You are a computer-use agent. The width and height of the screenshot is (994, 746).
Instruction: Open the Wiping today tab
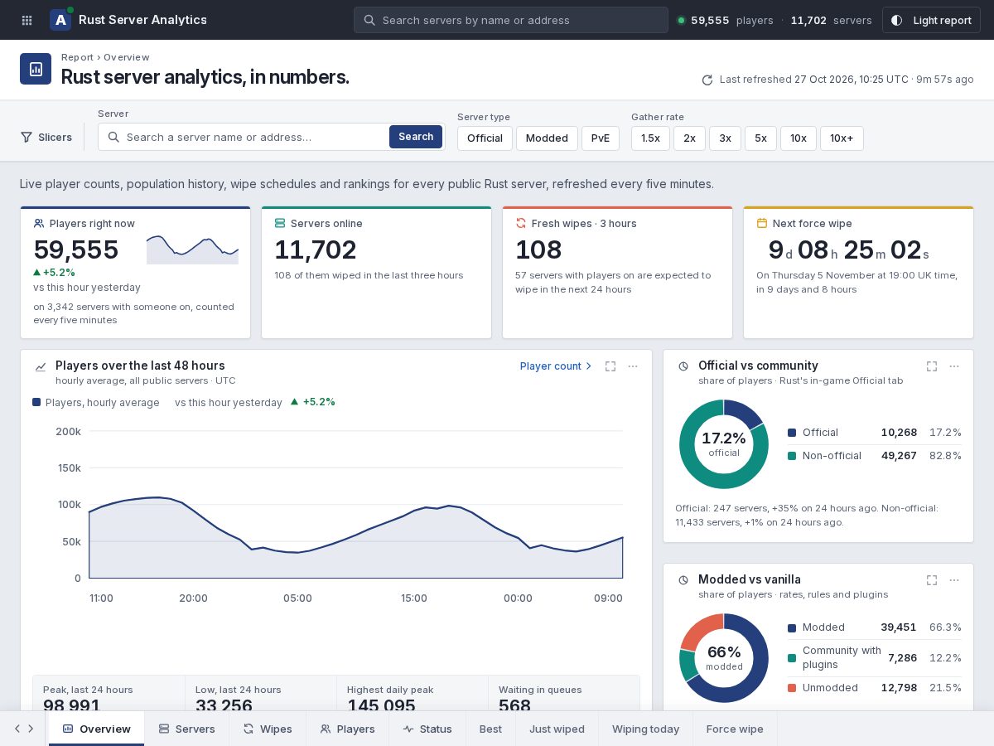click(x=645, y=729)
